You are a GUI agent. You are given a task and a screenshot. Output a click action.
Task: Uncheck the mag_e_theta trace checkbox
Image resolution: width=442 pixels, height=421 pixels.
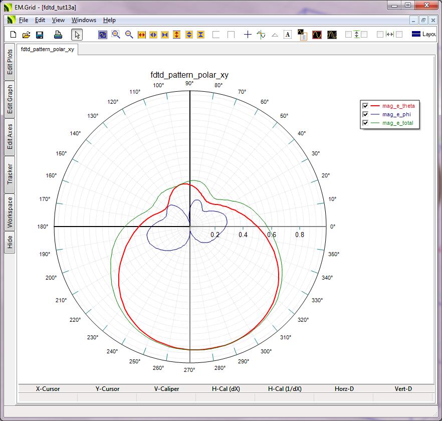365,106
